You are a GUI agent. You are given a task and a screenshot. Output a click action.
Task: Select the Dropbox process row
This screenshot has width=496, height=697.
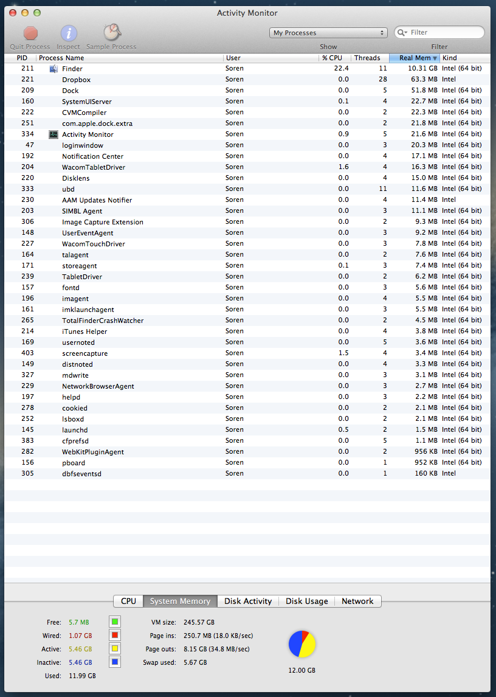point(247,80)
